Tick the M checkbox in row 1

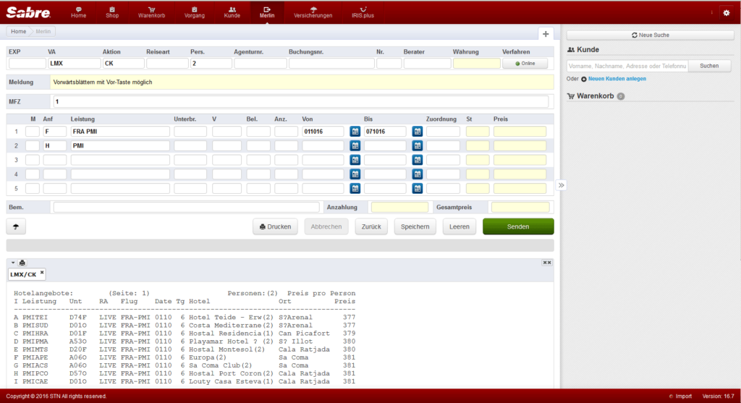pos(32,132)
